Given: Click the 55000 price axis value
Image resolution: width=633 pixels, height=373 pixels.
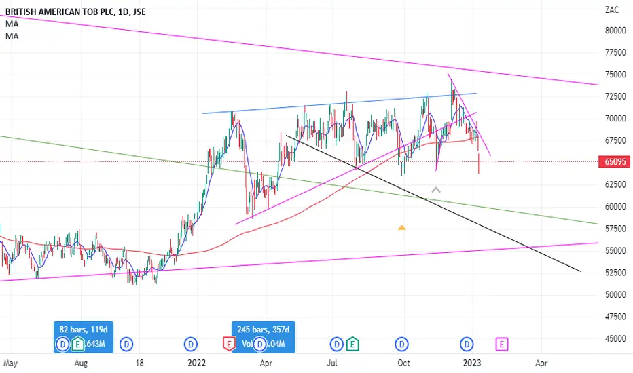Looking at the screenshot, I should coord(615,250).
